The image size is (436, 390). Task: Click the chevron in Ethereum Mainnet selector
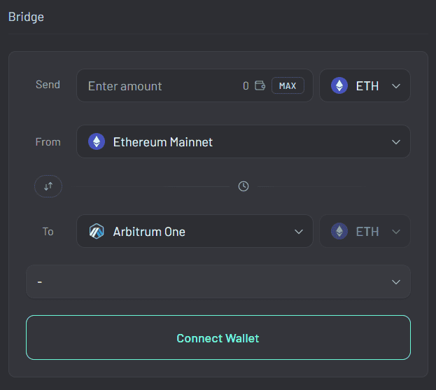pyautogui.click(x=396, y=142)
